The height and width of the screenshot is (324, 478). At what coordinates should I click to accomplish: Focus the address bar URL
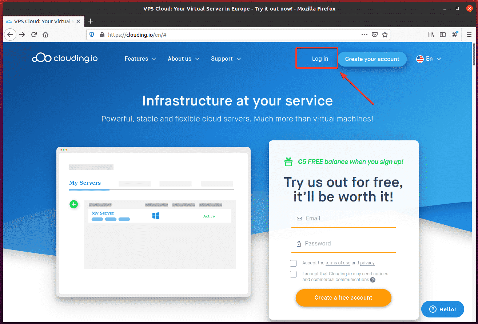[233, 35]
